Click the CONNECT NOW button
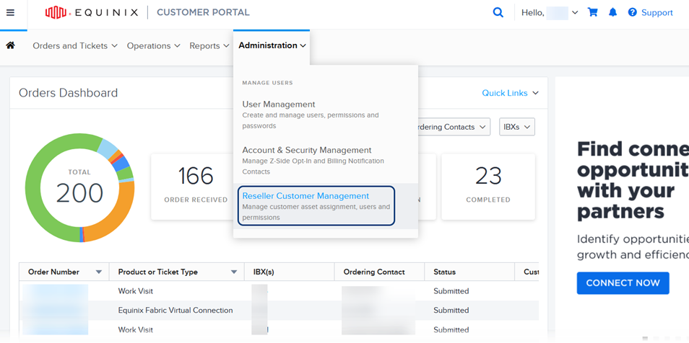The width and height of the screenshot is (689, 343). click(623, 283)
